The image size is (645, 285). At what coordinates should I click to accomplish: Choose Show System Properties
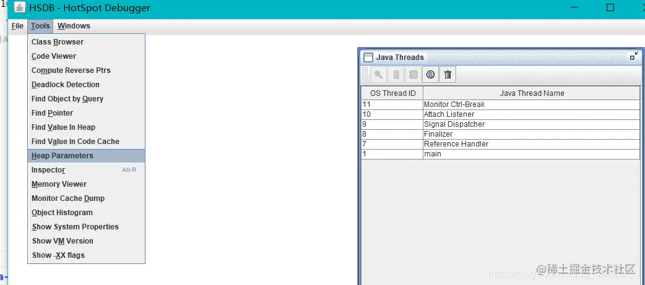coord(87,227)
